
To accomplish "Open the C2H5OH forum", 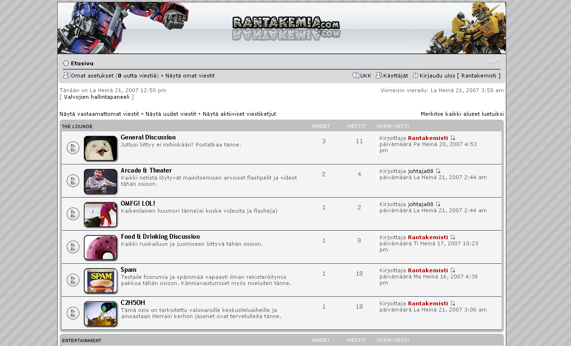I will tap(133, 303).
